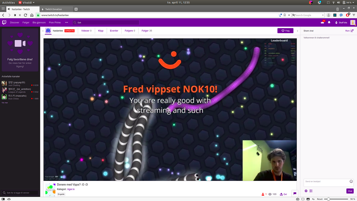This screenshot has height=201, width=357.
Task: Bookmark this page in the address bar
Action: [285, 15]
